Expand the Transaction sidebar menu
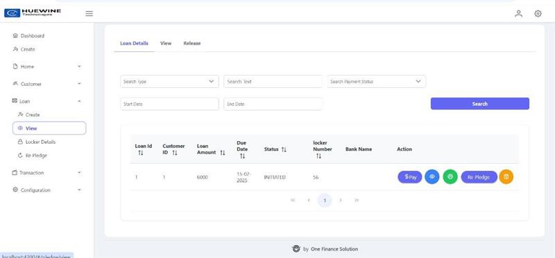 click(46, 173)
